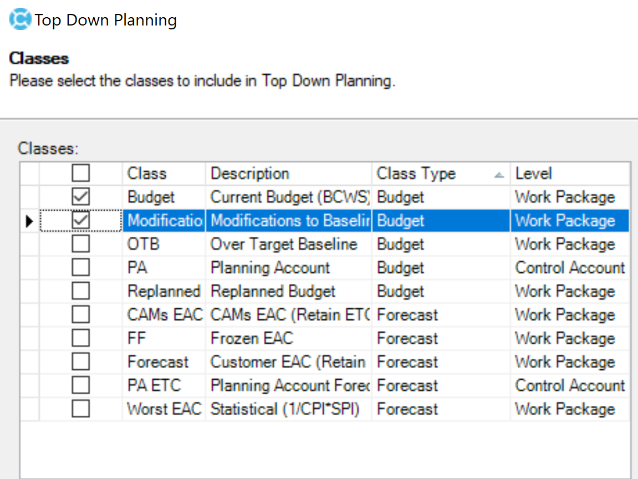Screen dimensions: 638x479
Task: Tick the PA ETC checkbox
Action: (80, 385)
